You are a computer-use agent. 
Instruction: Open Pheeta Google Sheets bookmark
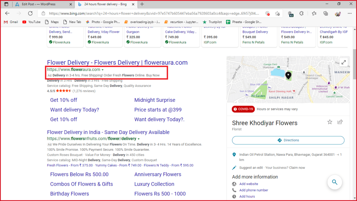[x=244, y=22]
